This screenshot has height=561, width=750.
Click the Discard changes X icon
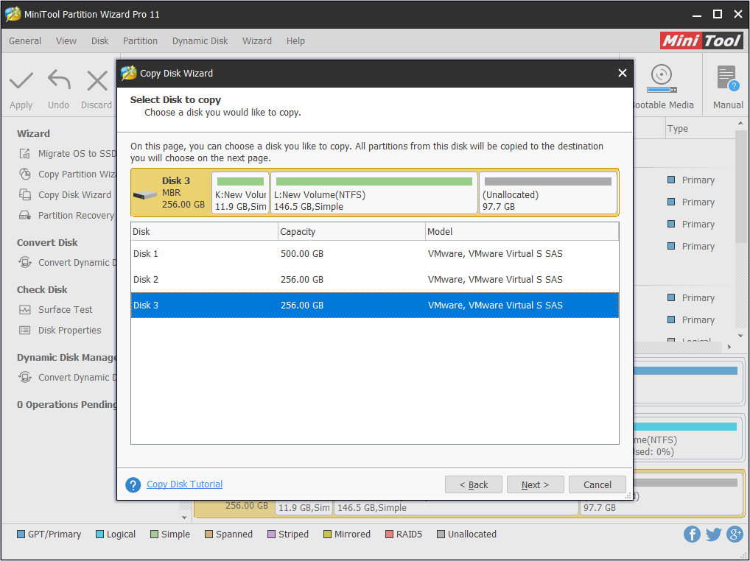pos(97,81)
